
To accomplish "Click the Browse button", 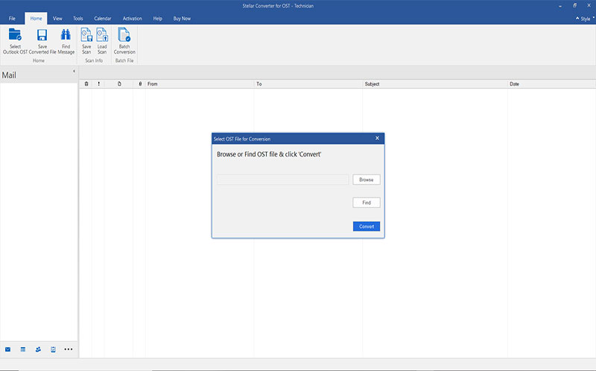I will (x=367, y=180).
